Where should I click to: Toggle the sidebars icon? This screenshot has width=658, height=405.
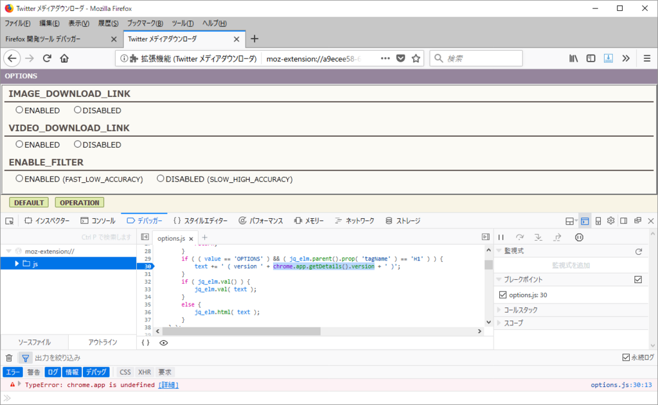tap(591, 58)
